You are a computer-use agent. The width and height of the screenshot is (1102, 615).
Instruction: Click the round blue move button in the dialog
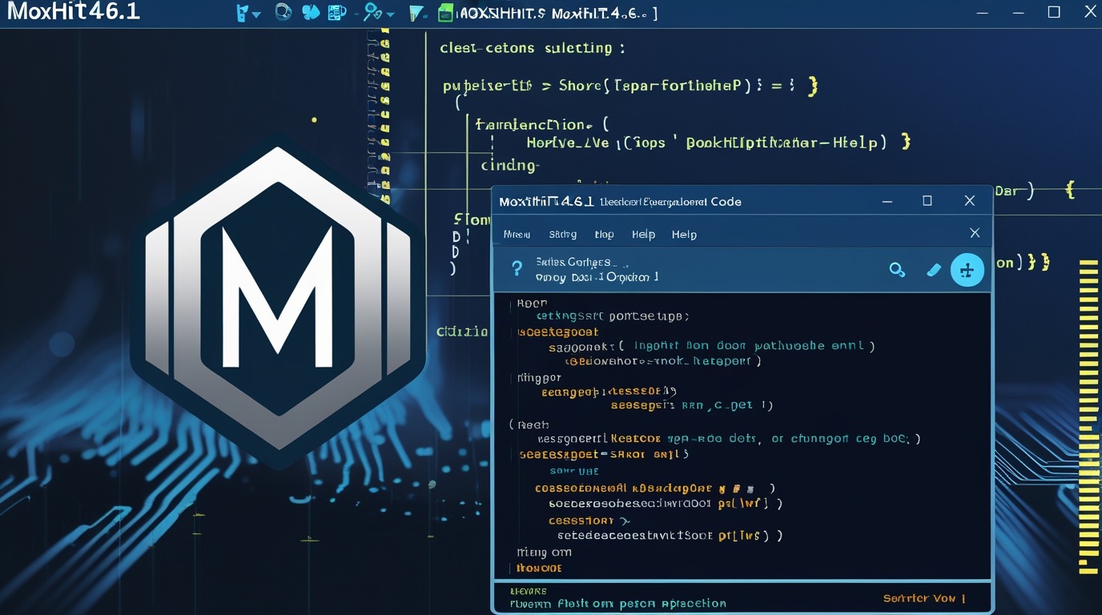point(967,269)
